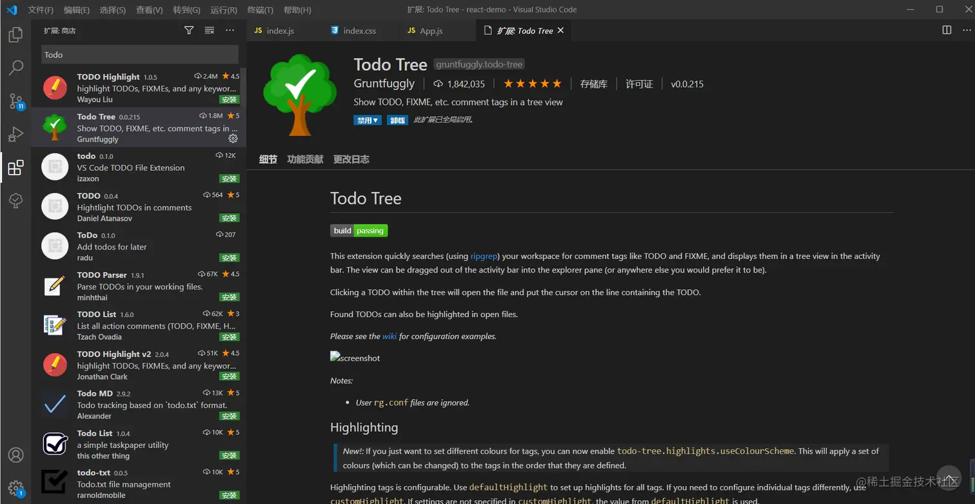975x504 pixels.
Task: Click the TODO List 1.6.0 checklist icon
Action: pos(55,325)
